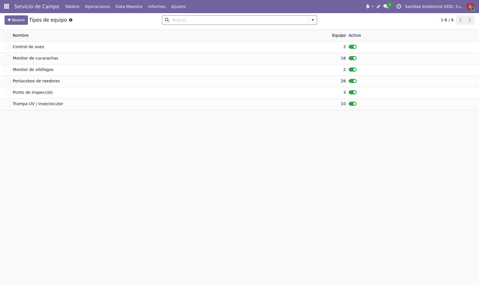Click the pencil edit icon in navbar
The image size is (479, 285).
coord(378,7)
